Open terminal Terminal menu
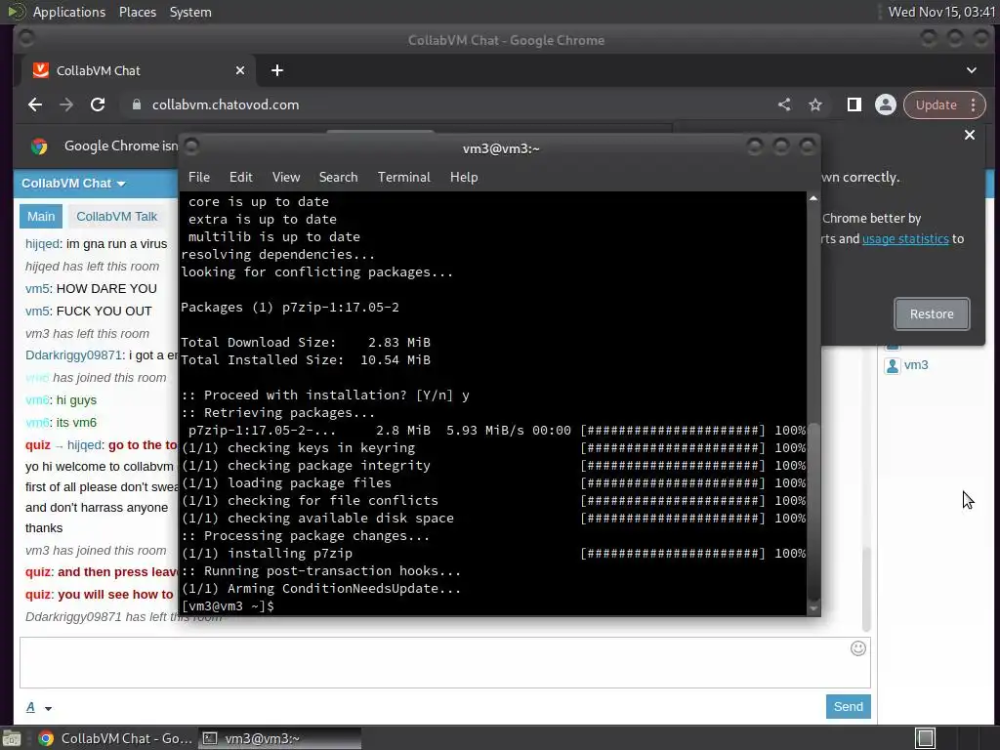The width and height of the screenshot is (1000, 750). [x=403, y=178]
